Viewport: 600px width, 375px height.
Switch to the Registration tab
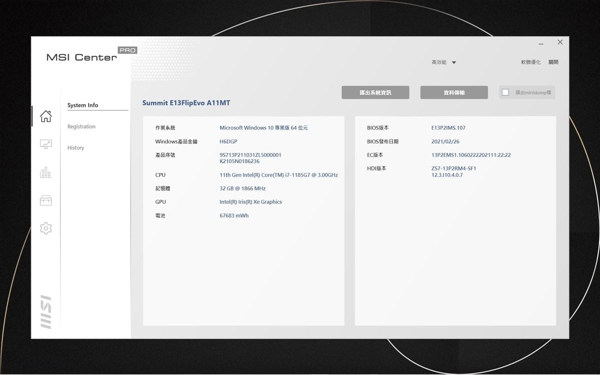(x=81, y=127)
